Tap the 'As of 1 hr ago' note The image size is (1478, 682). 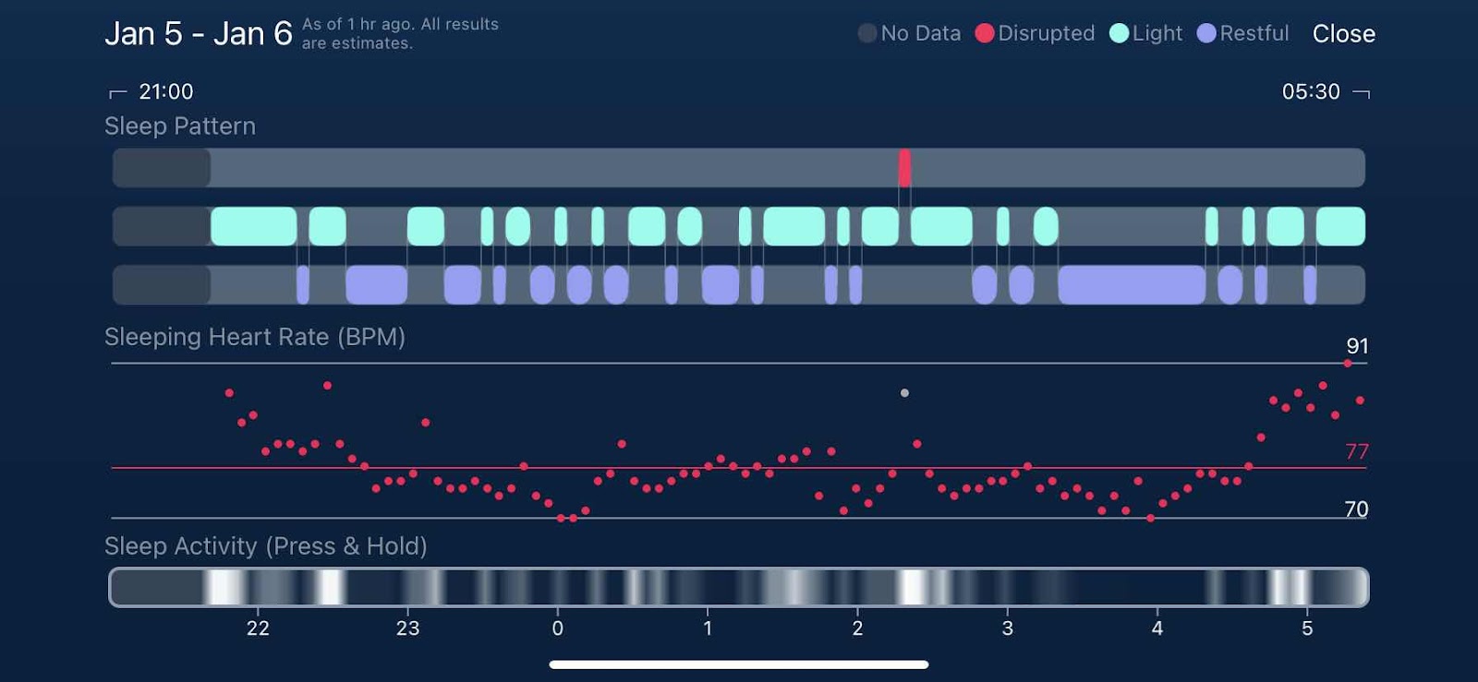pyautogui.click(x=400, y=34)
